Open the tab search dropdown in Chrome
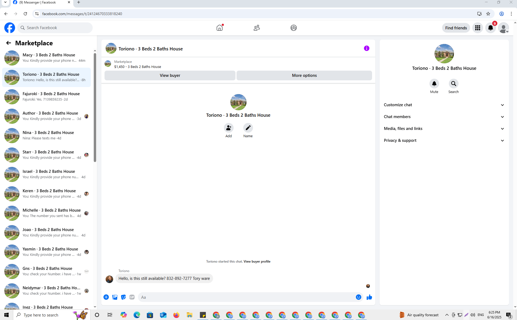Image resolution: width=517 pixels, height=320 pixels. coord(5,2)
